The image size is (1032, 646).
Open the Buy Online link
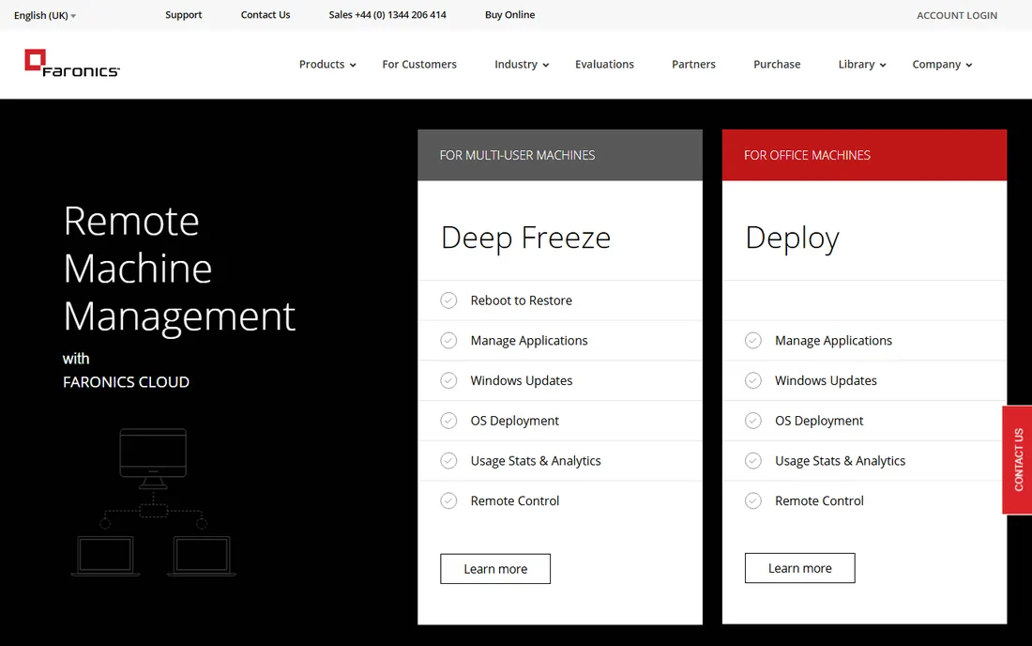[x=510, y=14]
